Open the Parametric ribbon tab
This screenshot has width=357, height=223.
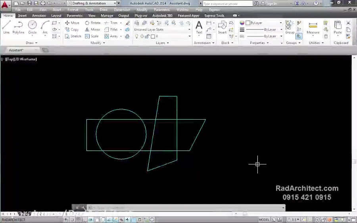75,16
